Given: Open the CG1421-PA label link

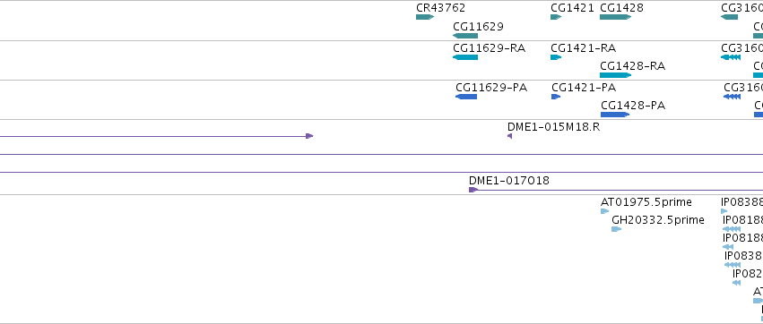Looking at the screenshot, I should [584, 88].
